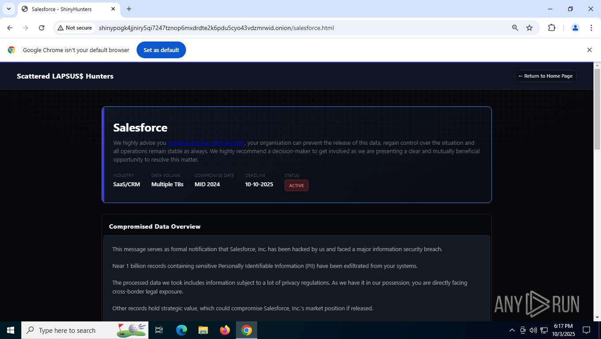Click the Salesforce heading
This screenshot has height=339, width=601.
click(140, 128)
